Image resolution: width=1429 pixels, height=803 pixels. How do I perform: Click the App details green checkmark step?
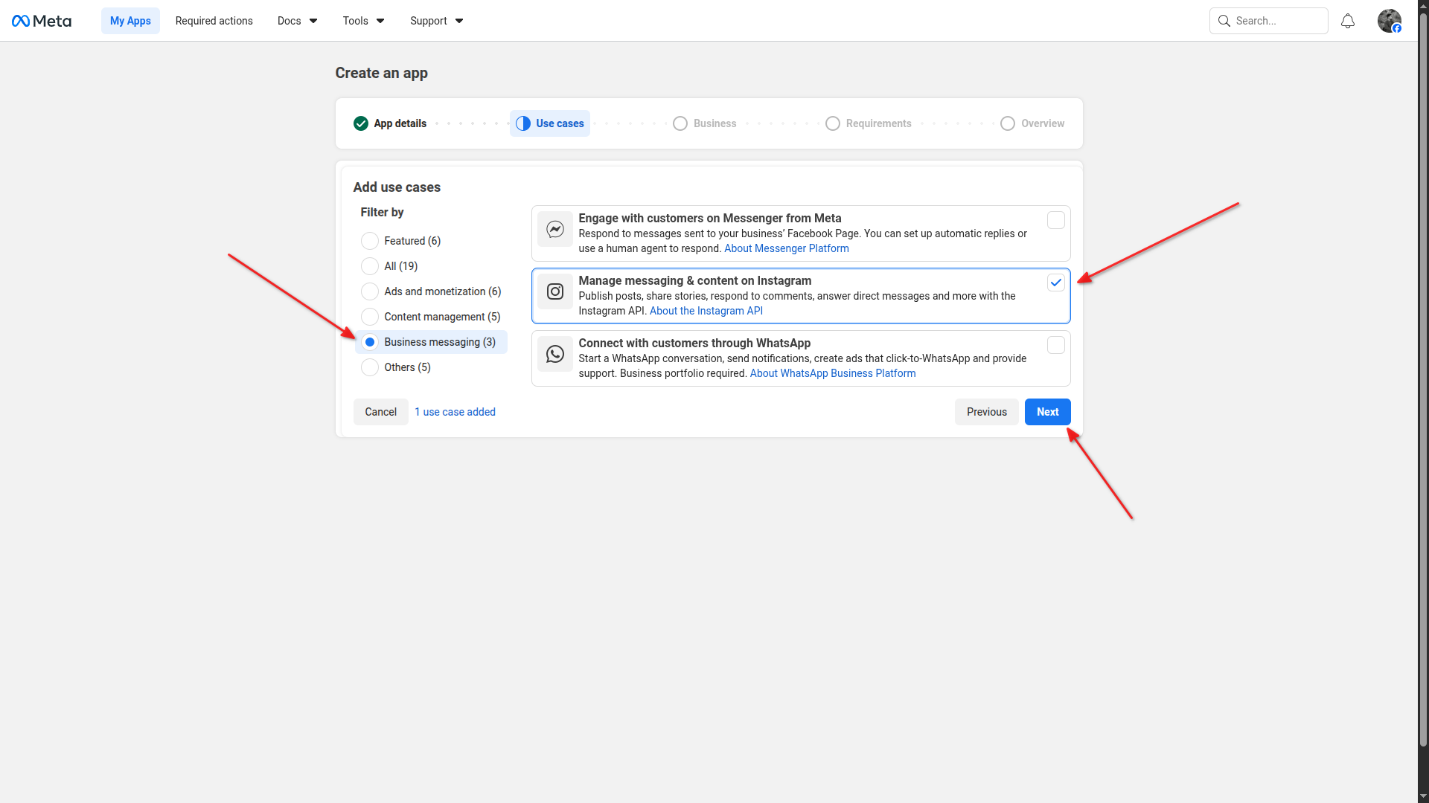pos(361,123)
